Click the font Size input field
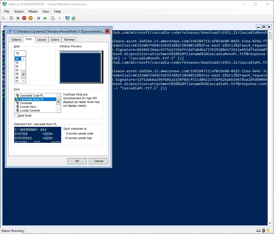 pos(20,53)
